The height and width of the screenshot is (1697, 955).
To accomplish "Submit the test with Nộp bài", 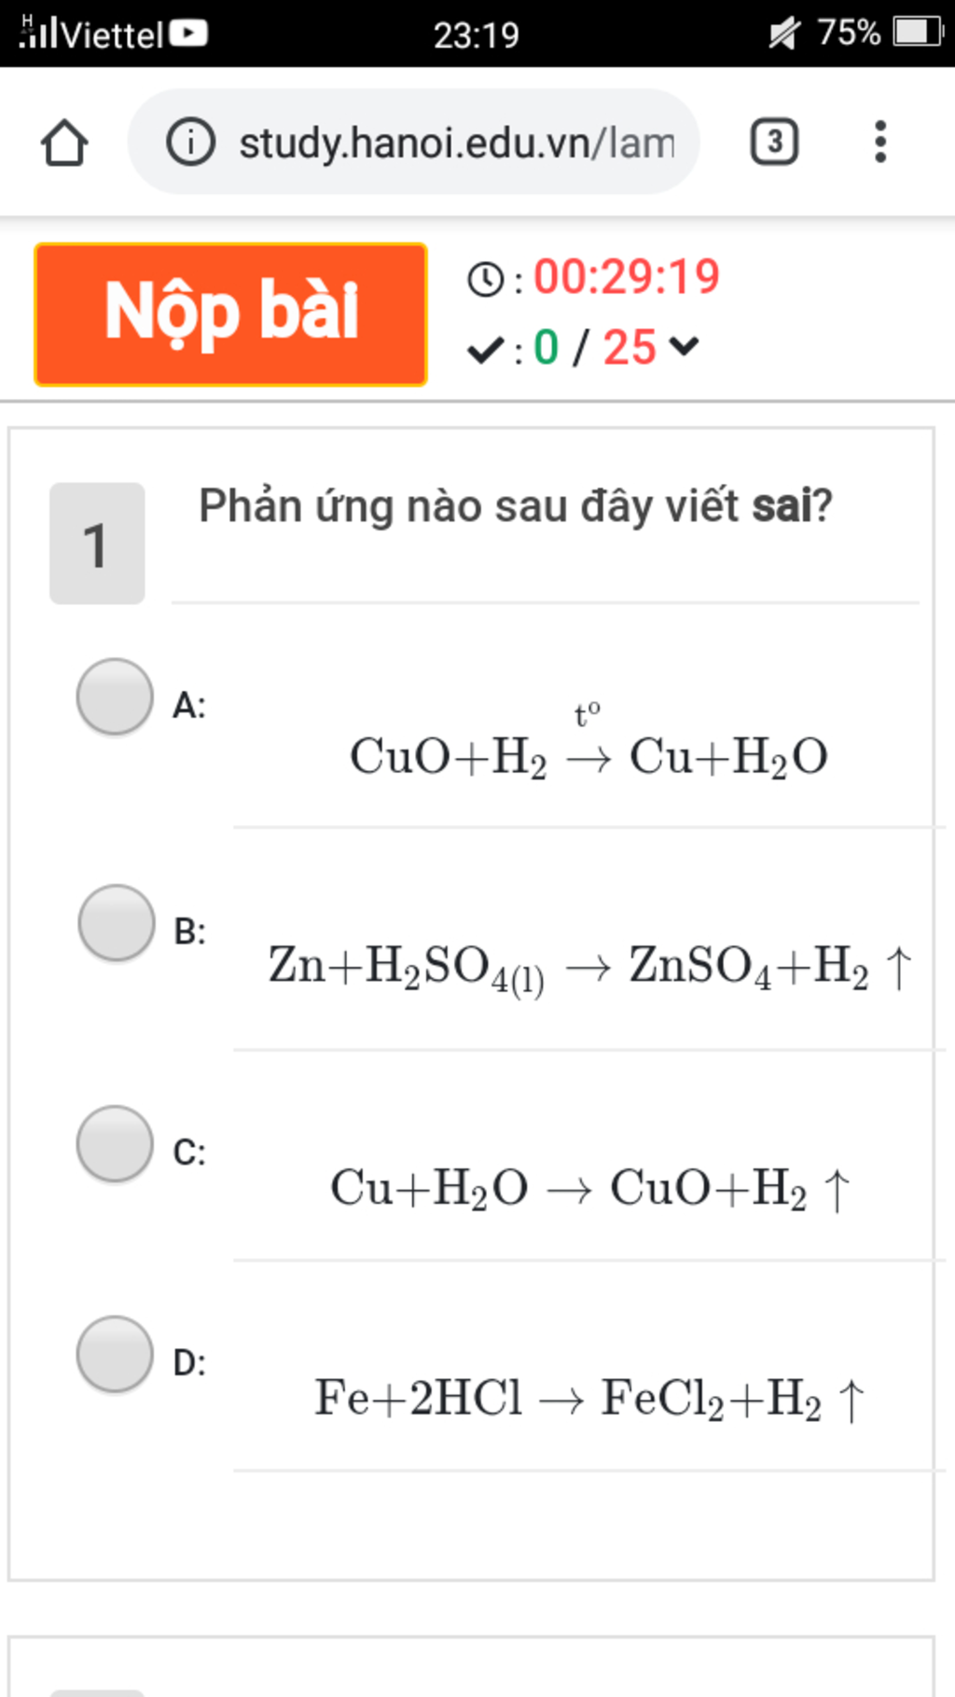I will click(230, 314).
